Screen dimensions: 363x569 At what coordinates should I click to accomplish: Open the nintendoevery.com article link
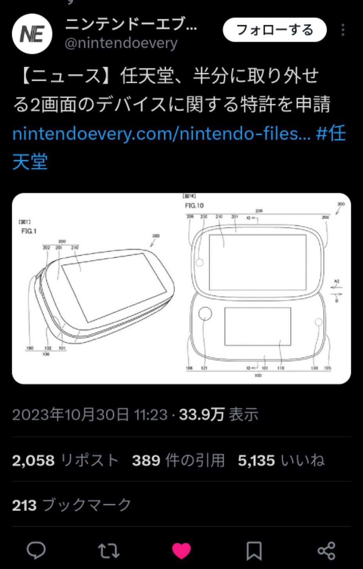click(162, 134)
